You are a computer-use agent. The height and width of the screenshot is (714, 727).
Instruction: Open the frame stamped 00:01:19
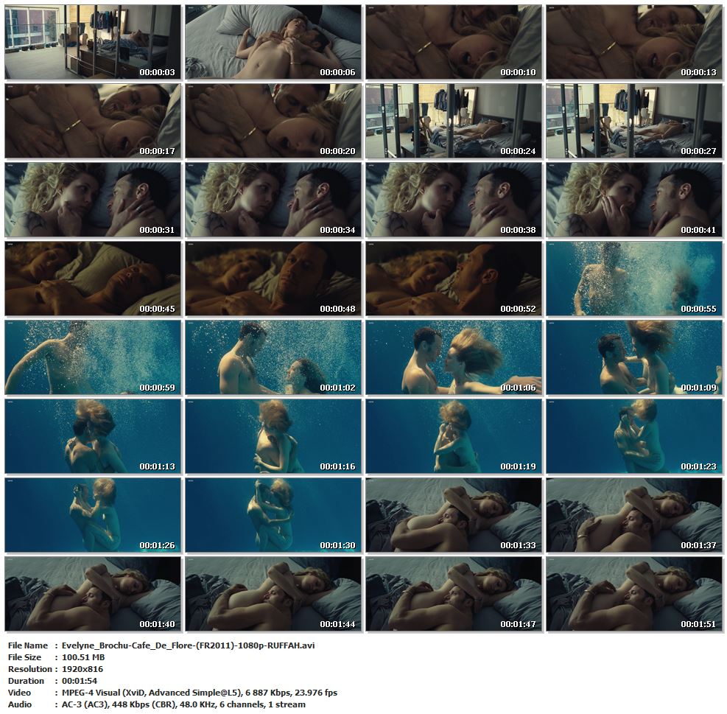click(454, 436)
